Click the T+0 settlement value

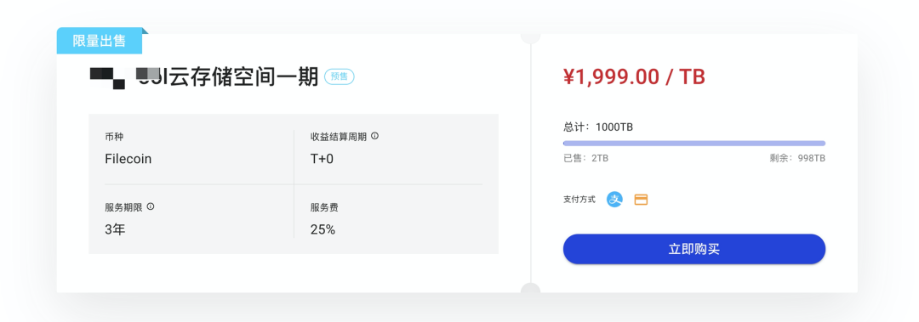tap(322, 159)
